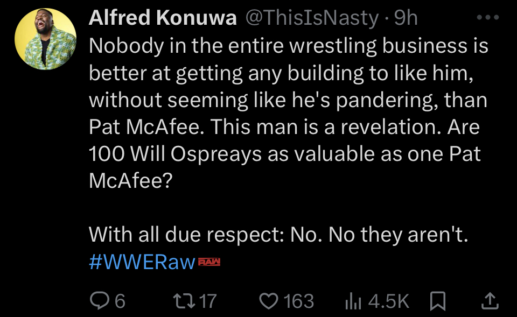Viewport: 517px width, 317px height.
Task: Like the tweet with heart icon
Action: tap(269, 301)
